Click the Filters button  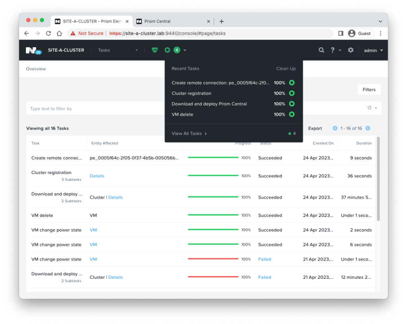(x=369, y=90)
